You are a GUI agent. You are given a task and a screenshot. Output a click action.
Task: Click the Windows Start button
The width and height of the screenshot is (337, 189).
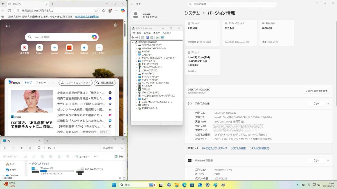[114, 185]
